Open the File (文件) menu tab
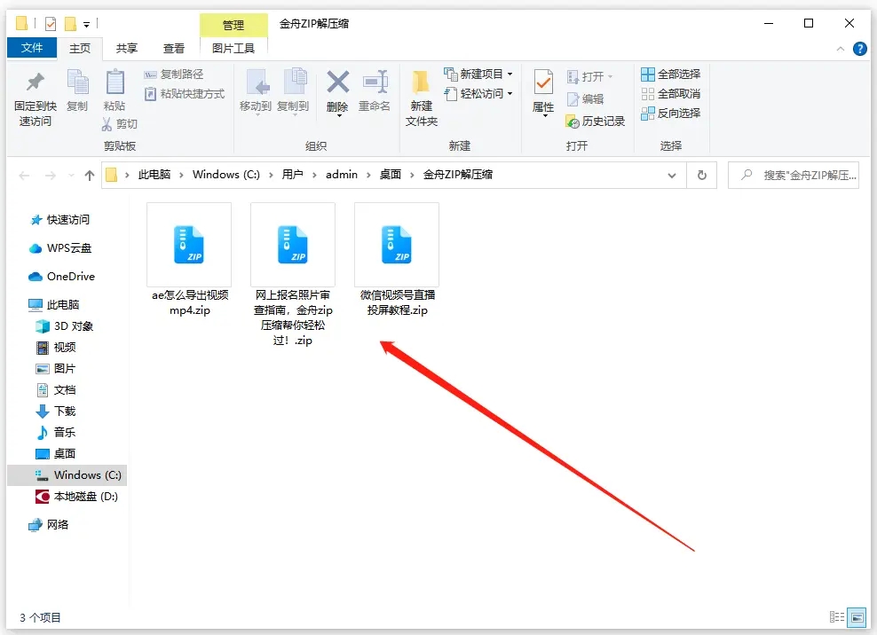This screenshot has width=877, height=635. pyautogui.click(x=32, y=48)
